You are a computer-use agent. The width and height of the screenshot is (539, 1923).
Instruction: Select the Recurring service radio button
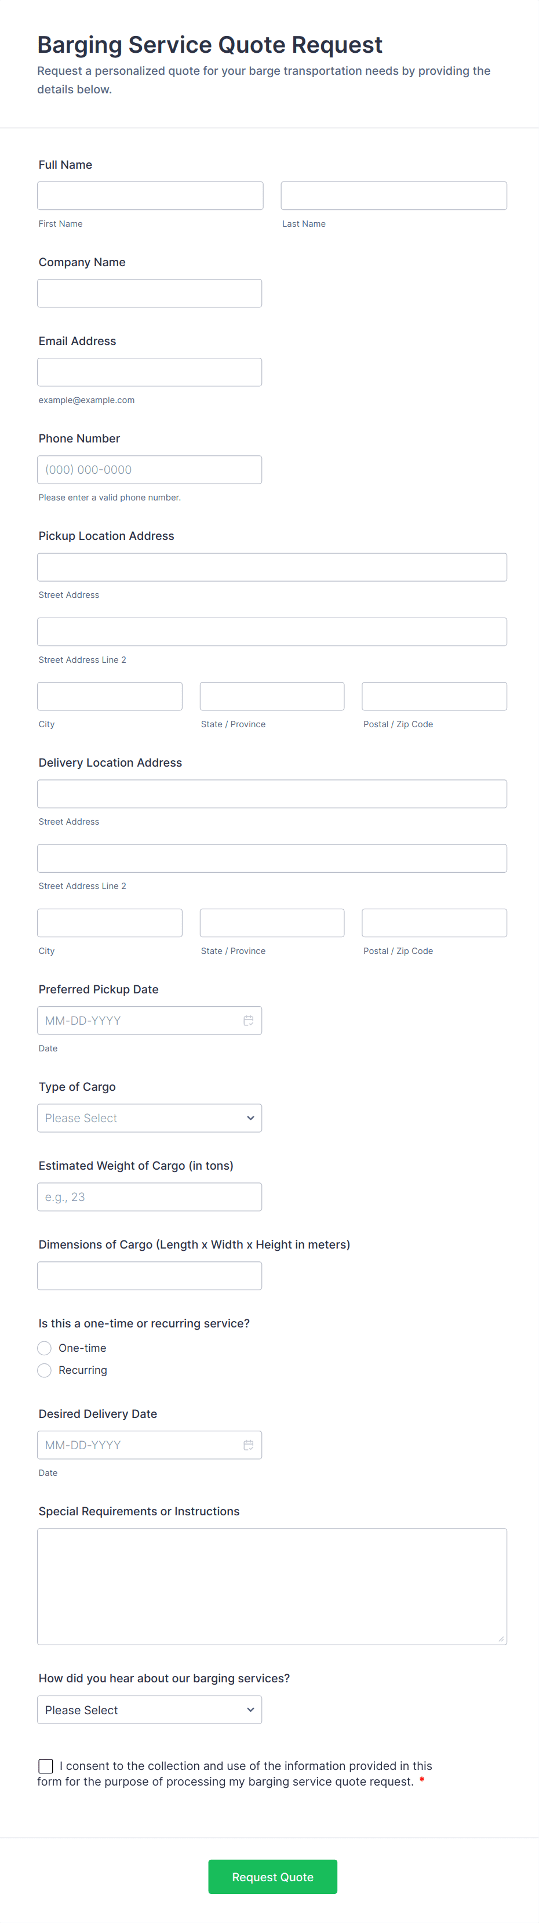(x=45, y=1370)
